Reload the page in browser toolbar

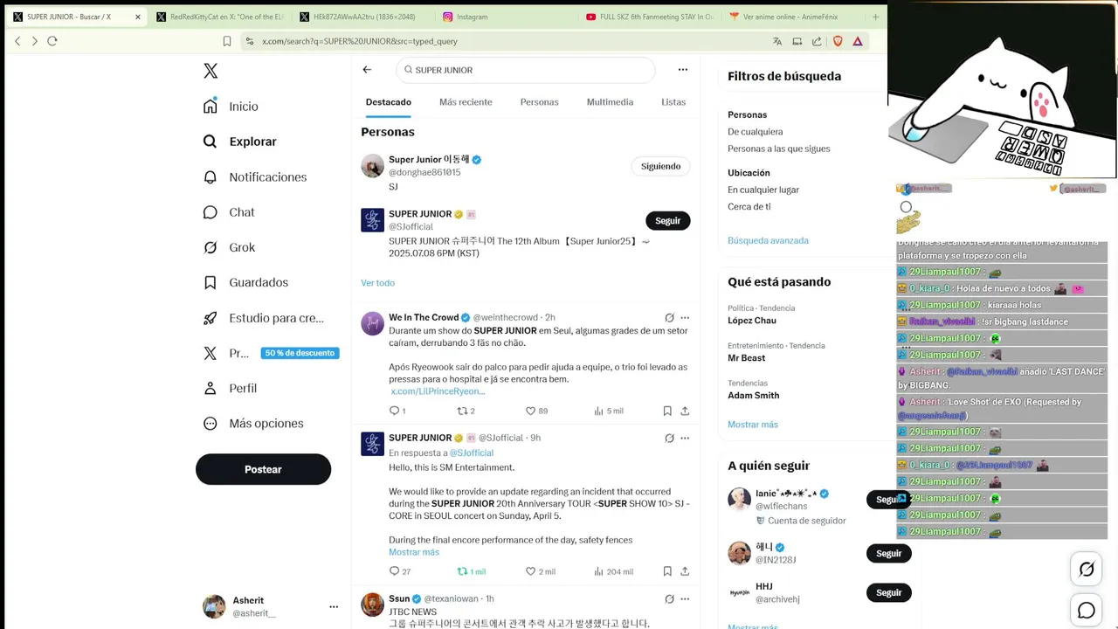(x=52, y=41)
